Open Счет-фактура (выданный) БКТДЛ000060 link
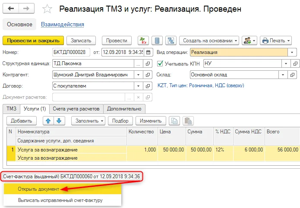The image size is (300, 208). (72, 176)
